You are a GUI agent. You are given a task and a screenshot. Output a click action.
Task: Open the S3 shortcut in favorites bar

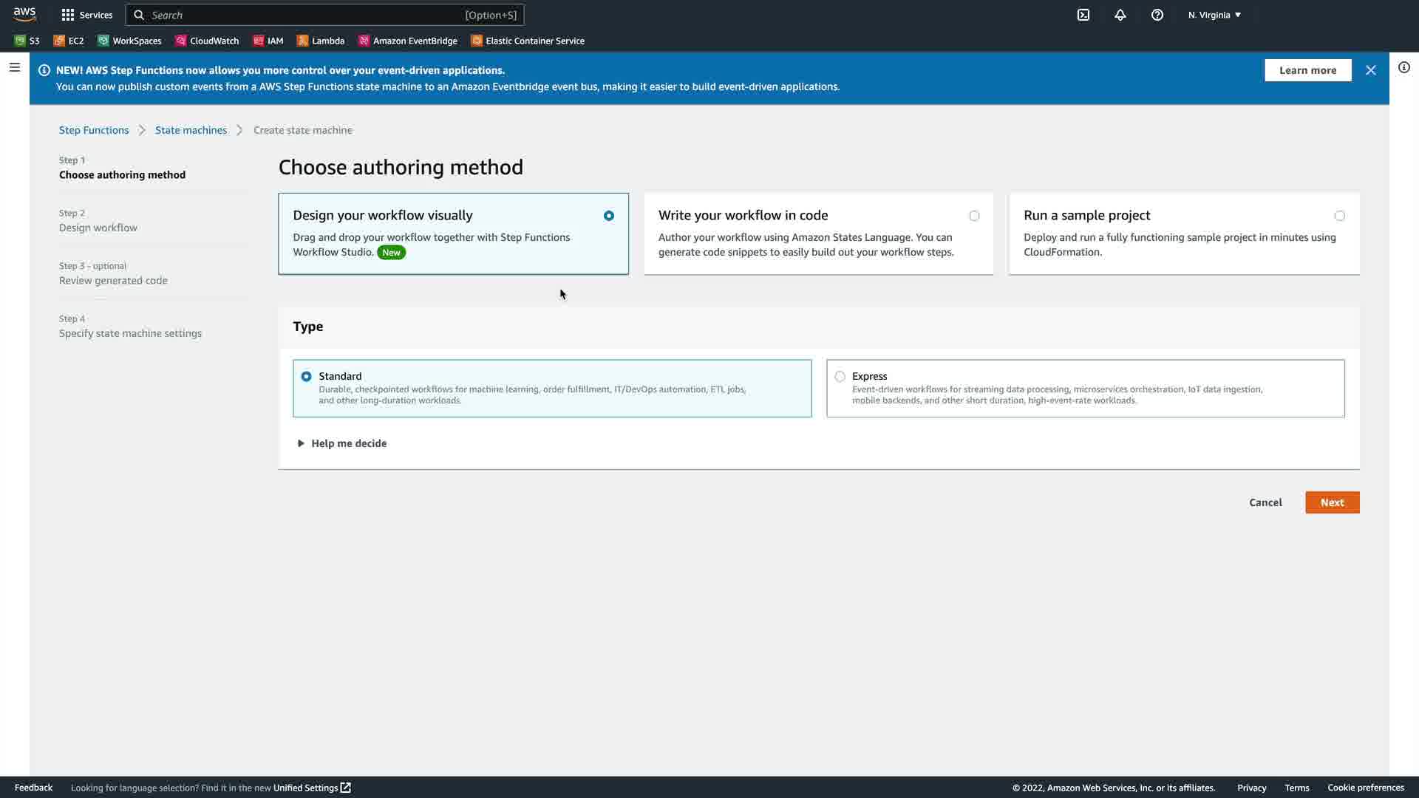click(x=27, y=41)
